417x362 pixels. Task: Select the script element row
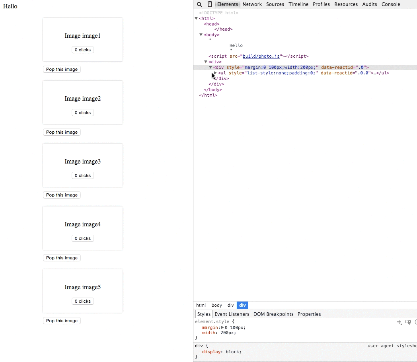click(258, 56)
